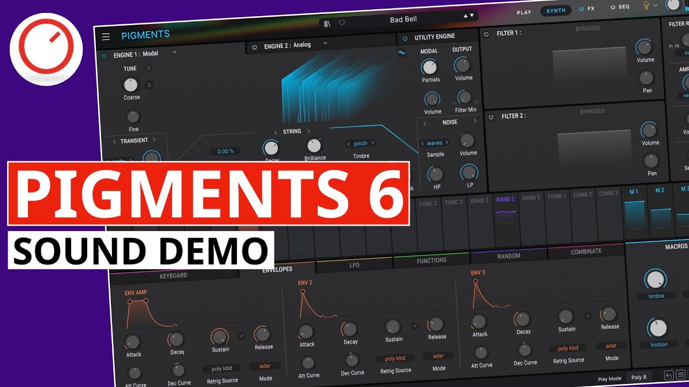The width and height of the screenshot is (689, 387).
Task: Open the Tune settings icon beside TUNE label
Action: (x=149, y=68)
